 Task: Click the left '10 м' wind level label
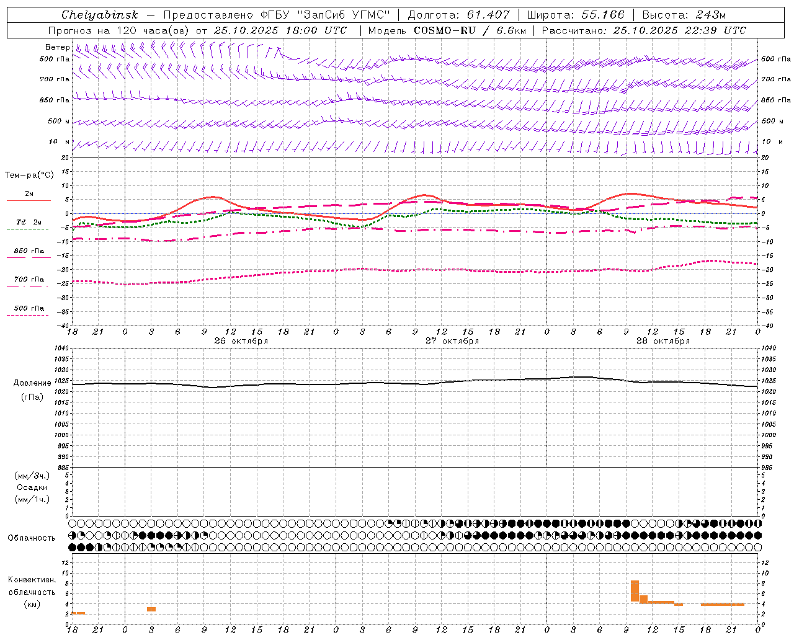[60, 142]
